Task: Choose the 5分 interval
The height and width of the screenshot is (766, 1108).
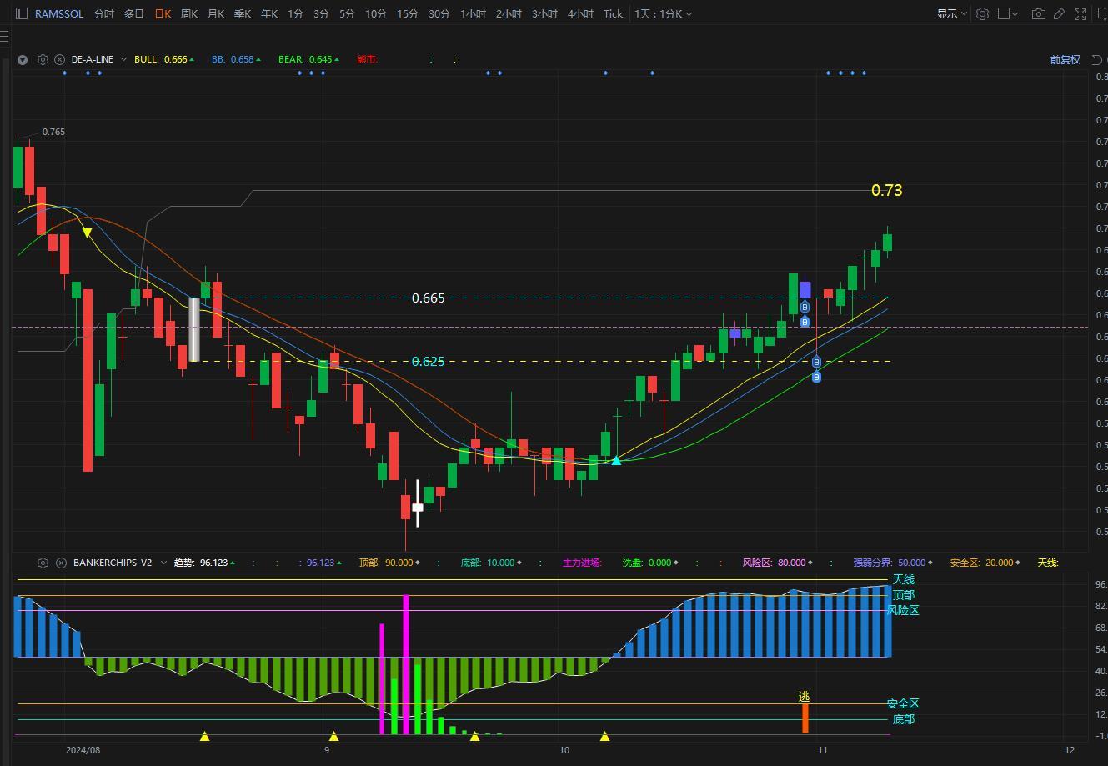Action: coord(347,13)
